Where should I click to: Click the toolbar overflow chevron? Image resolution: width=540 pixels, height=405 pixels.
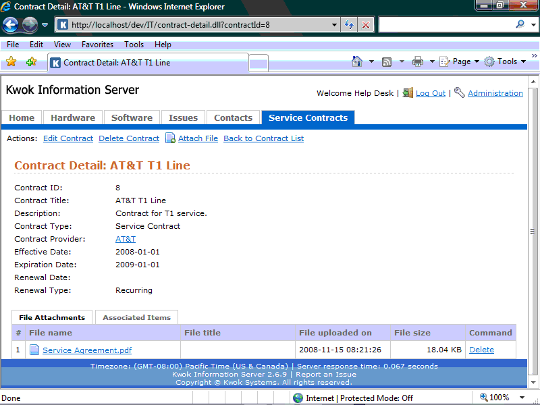[535, 55]
